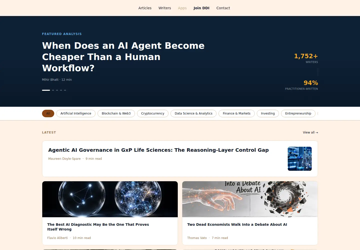Open the Contact page link
360x250 pixels.
223,8
